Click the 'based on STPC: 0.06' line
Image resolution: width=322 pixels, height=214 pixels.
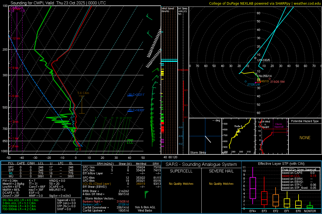[x=299, y=185]
